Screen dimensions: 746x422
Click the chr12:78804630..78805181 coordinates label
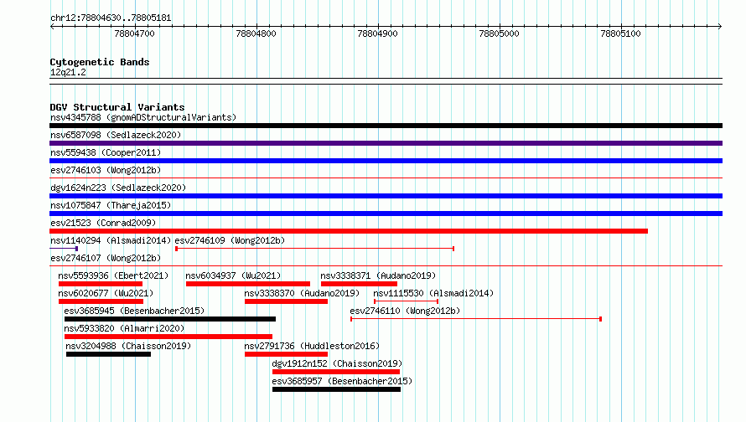click(x=111, y=18)
